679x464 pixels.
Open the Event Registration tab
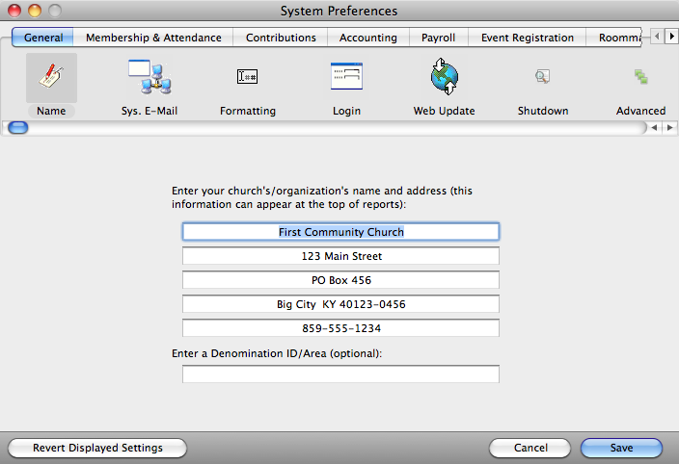(x=528, y=38)
